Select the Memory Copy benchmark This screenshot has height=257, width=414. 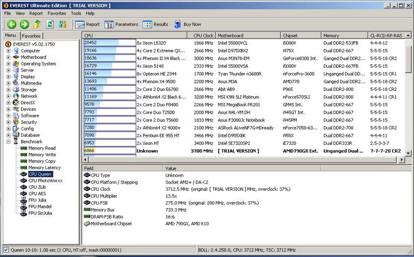[x=42, y=161]
